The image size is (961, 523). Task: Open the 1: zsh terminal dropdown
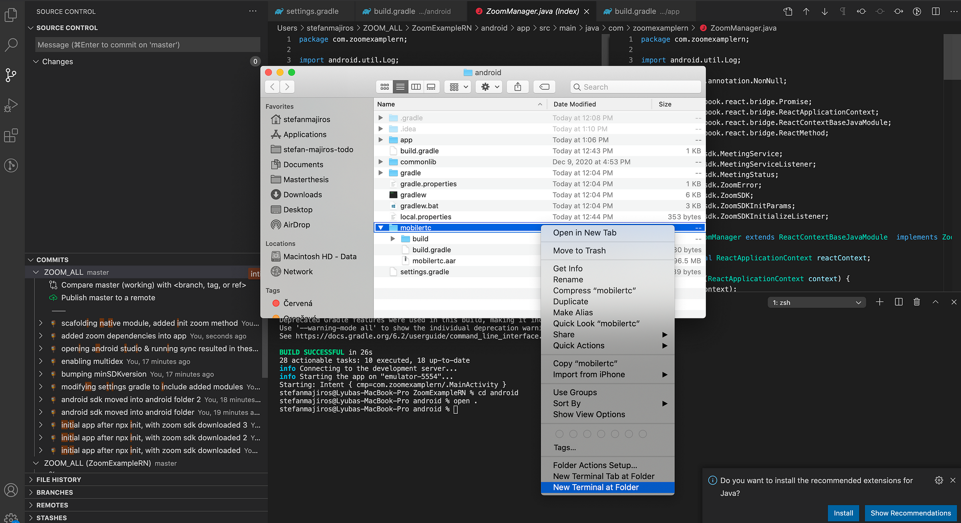[816, 302]
